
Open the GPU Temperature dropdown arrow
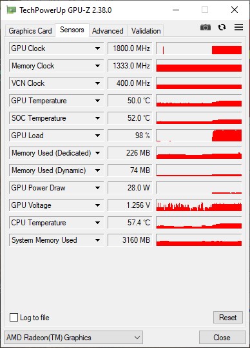97,101
